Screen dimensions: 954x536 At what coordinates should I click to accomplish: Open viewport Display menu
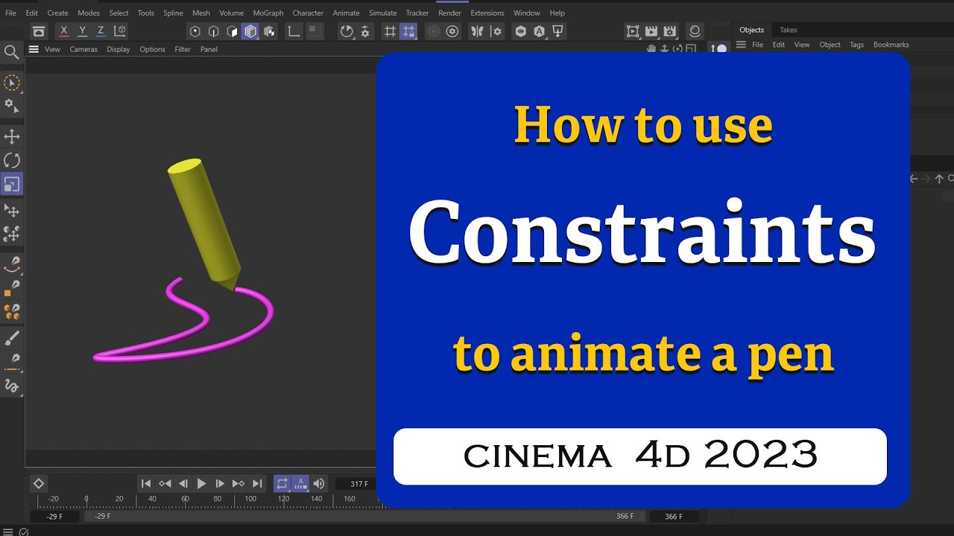click(x=119, y=49)
